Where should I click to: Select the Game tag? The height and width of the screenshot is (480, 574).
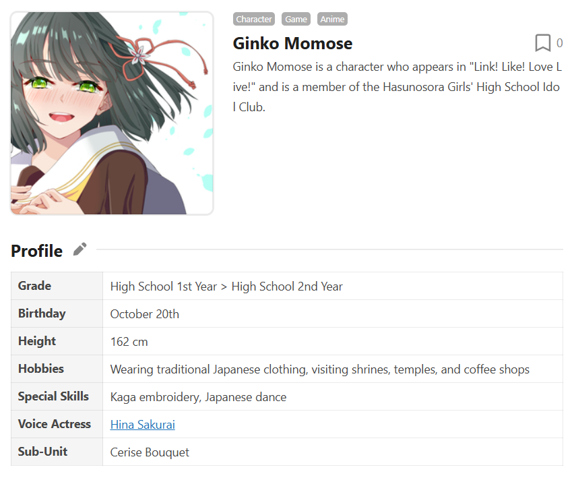[296, 19]
